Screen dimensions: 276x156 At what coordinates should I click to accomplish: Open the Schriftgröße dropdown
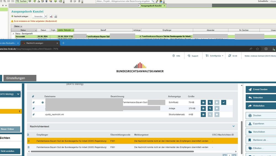click(x=214, y=56)
